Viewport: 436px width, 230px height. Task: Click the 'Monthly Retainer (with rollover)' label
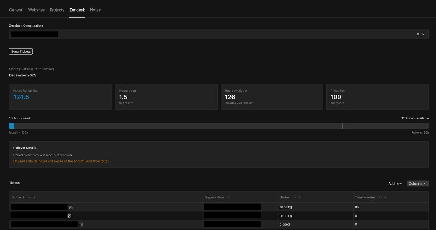pos(32,69)
